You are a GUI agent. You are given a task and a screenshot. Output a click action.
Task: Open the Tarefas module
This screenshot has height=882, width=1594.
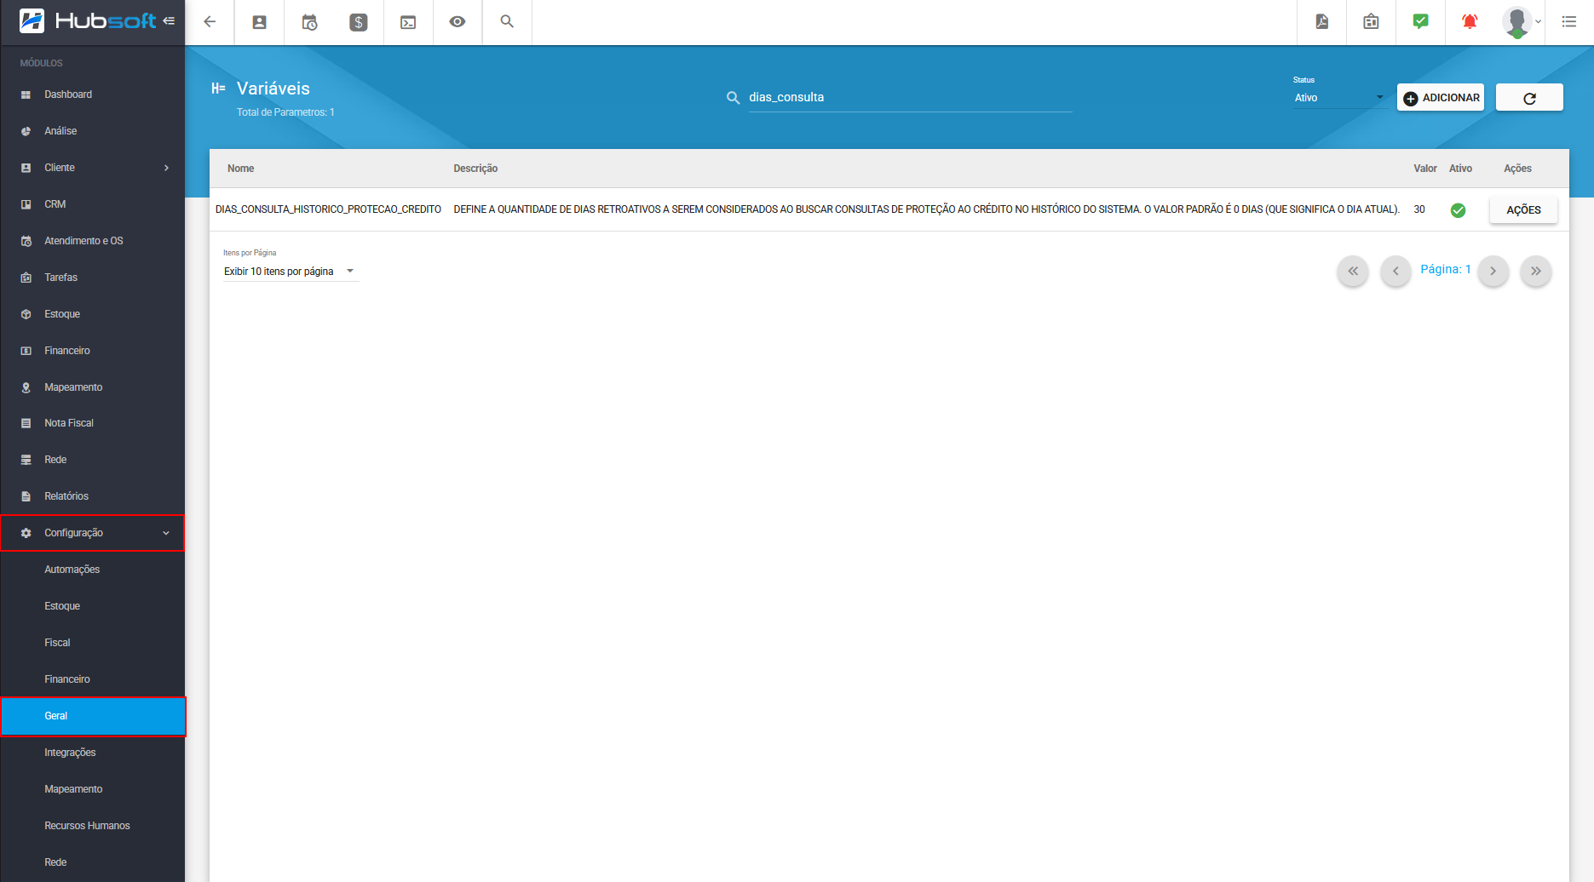tap(92, 278)
